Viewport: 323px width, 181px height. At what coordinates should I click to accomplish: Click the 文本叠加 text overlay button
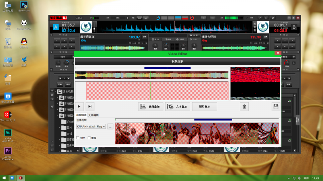click(x=177, y=107)
